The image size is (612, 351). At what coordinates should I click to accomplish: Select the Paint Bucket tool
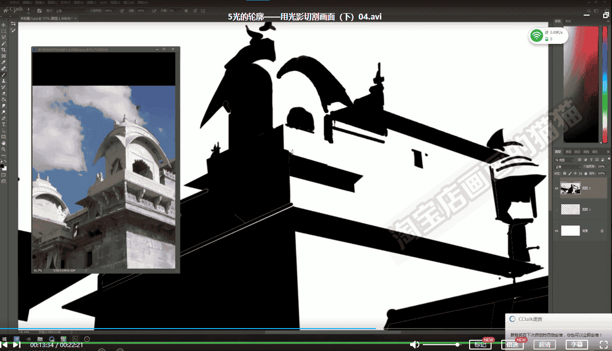4,99
